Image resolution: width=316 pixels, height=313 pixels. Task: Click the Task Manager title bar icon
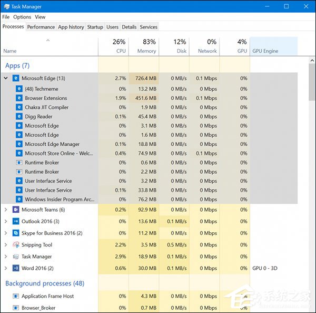(x=6, y=6)
